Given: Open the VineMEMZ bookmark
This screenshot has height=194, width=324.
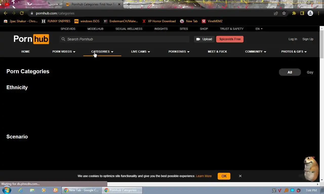Looking at the screenshot, I should point(212,21).
